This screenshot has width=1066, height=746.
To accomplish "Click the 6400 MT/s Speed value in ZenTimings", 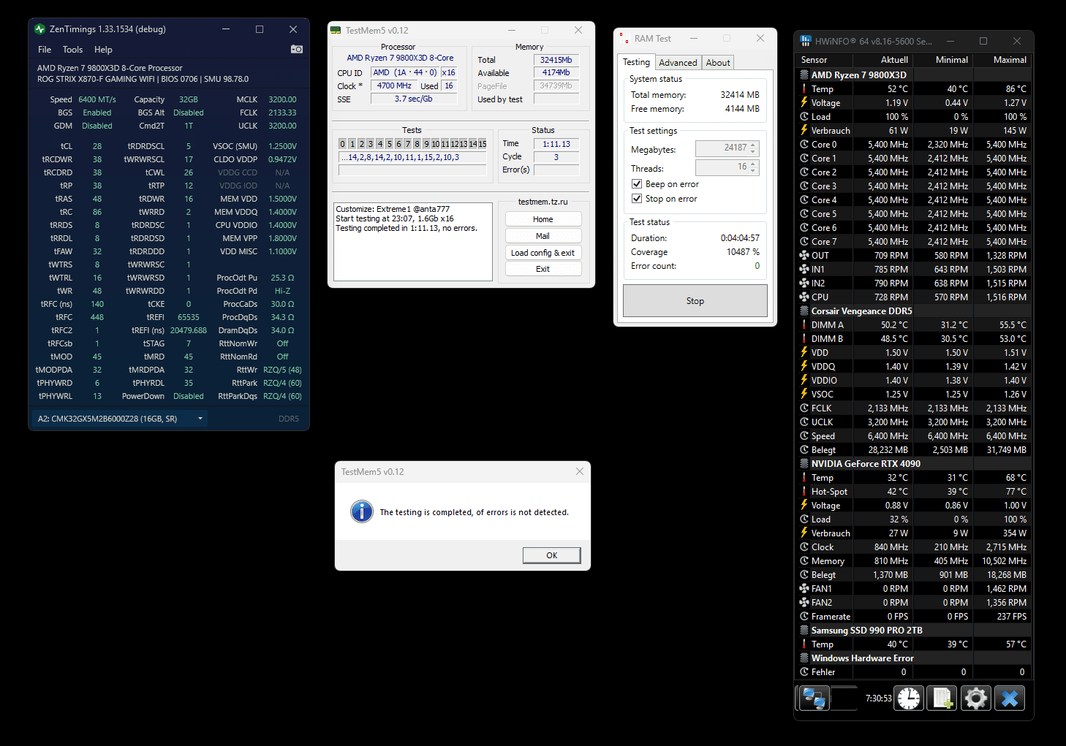I will pyautogui.click(x=97, y=99).
